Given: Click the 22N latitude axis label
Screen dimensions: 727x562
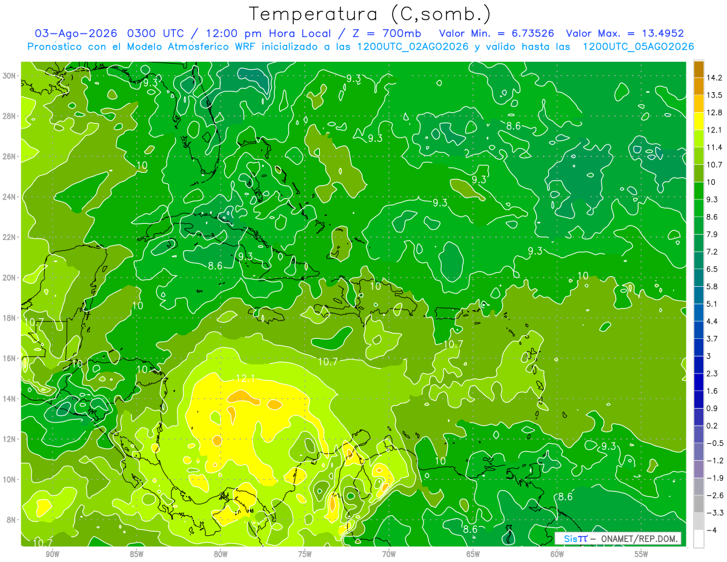Looking at the screenshot, I should 10,237.
